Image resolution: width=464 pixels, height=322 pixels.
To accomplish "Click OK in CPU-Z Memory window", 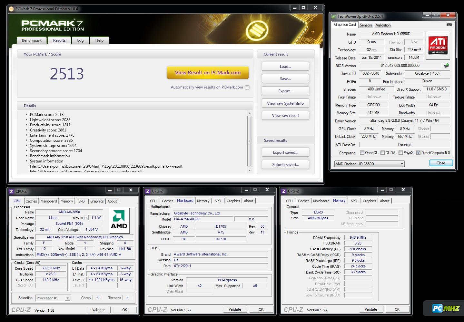I will [x=397, y=309].
